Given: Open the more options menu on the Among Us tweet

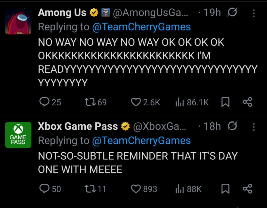Looking at the screenshot, I should [x=254, y=13].
